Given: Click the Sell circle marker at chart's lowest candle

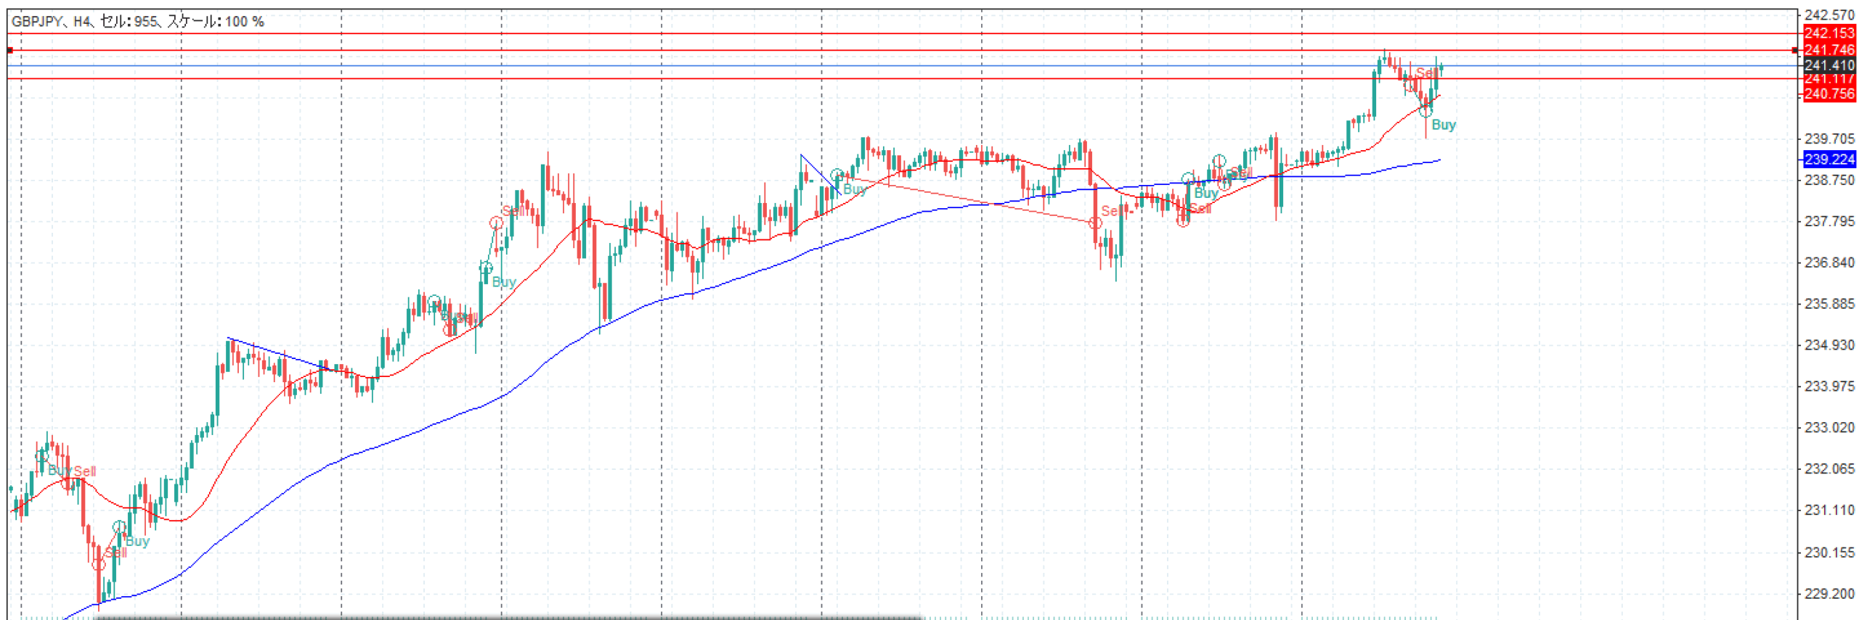Looking at the screenshot, I should pos(99,563).
